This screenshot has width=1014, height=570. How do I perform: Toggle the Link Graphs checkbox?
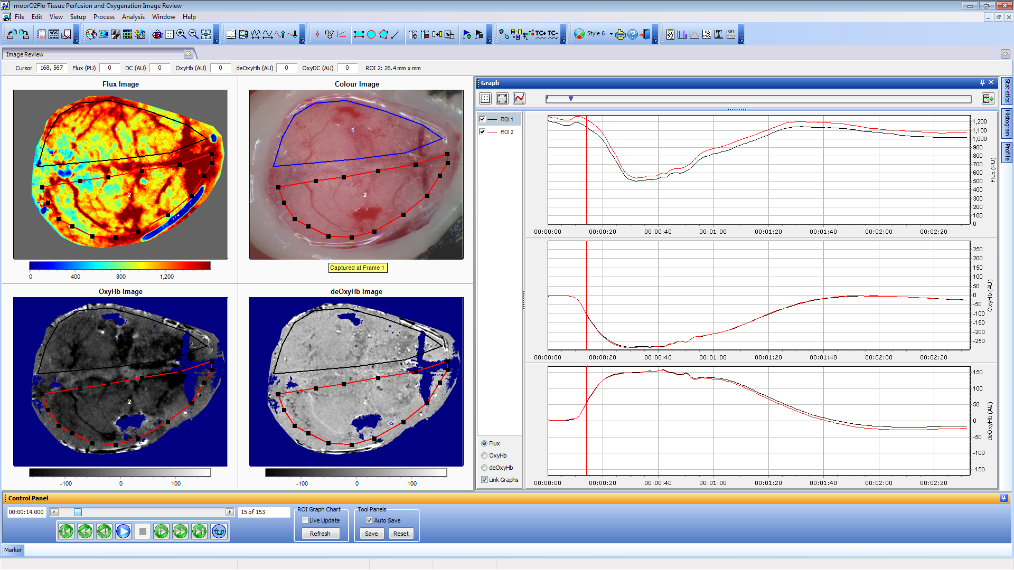click(x=484, y=480)
